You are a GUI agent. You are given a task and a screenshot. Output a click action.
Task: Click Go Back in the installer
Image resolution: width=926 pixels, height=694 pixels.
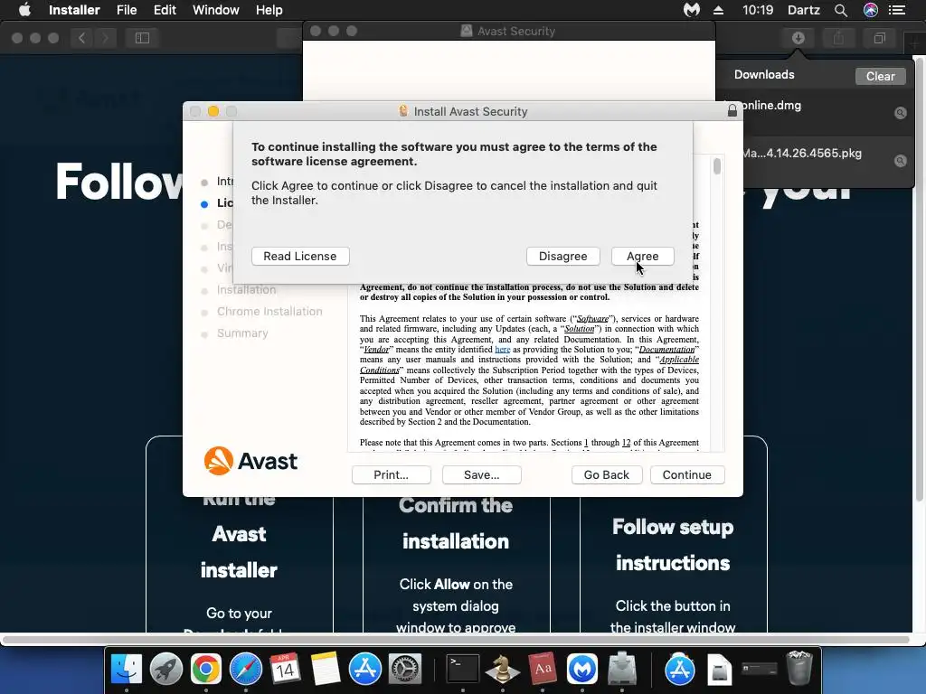coord(607,475)
